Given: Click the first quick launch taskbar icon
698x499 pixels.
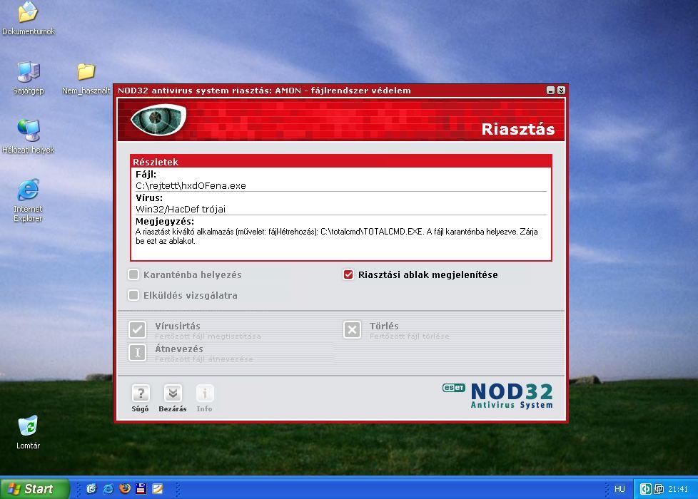Looking at the screenshot, I should click(x=91, y=489).
